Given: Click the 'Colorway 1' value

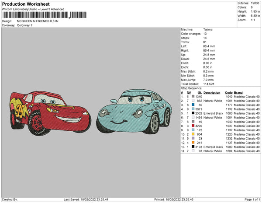Looking at the screenshot, I should [24, 25].
